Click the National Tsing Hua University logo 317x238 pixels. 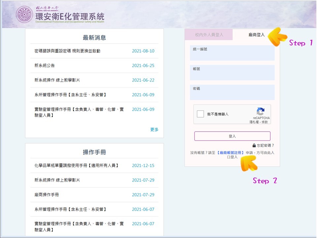[24, 15]
